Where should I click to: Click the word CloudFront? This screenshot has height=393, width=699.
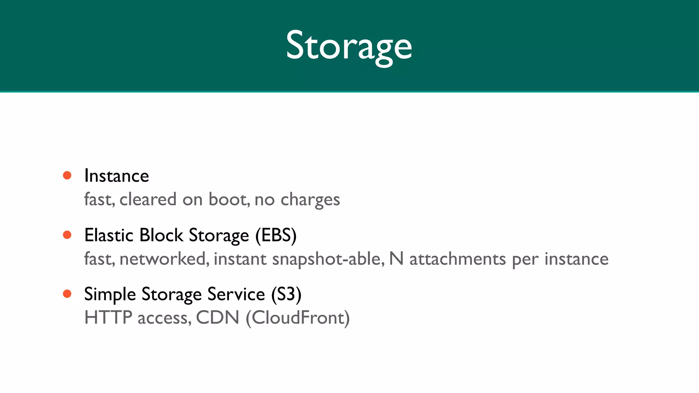point(298,318)
